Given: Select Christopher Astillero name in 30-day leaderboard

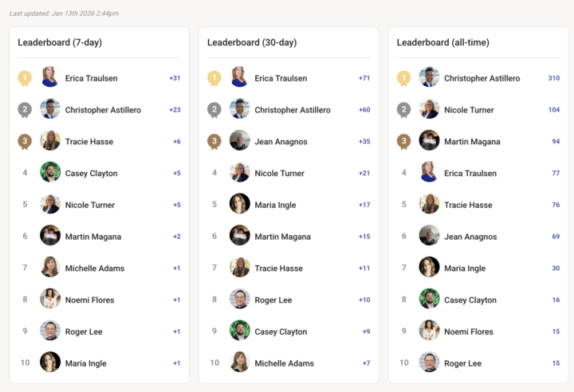Looking at the screenshot, I should pyautogui.click(x=293, y=110).
